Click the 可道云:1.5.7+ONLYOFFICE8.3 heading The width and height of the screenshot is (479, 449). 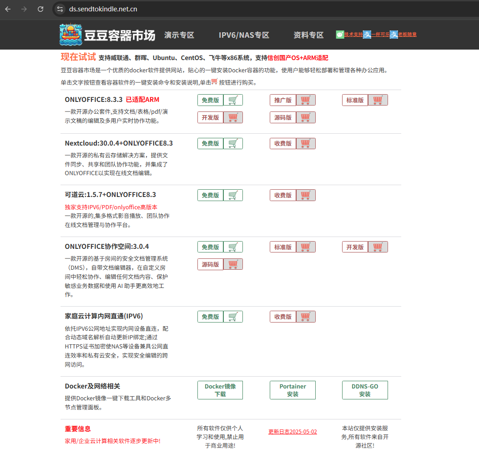[x=110, y=195]
